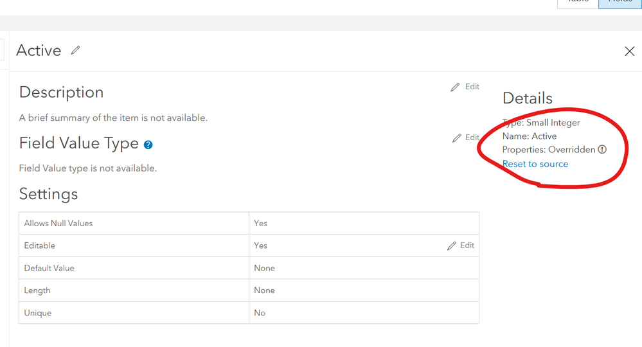Screen dimensions: 642x347
Task: Click the pencil icon beside the Active title
Action: [76, 50]
